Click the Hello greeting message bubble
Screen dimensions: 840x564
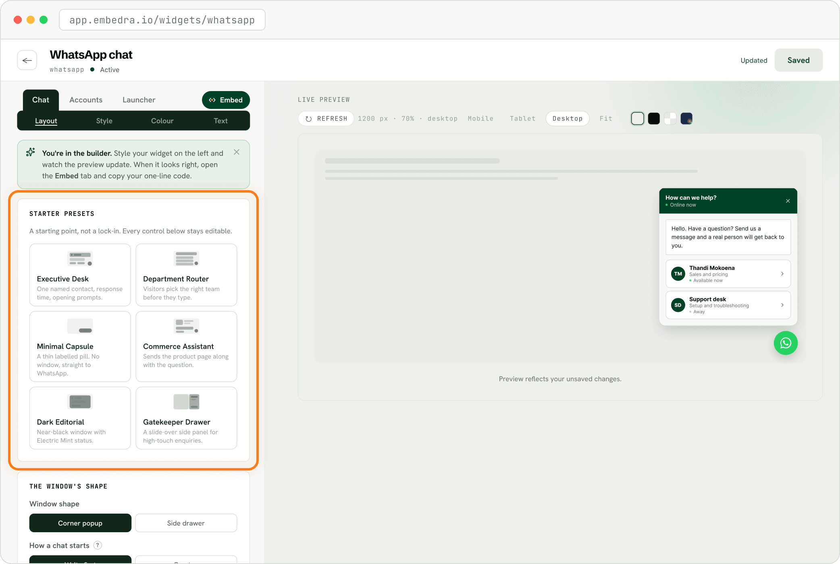728,237
